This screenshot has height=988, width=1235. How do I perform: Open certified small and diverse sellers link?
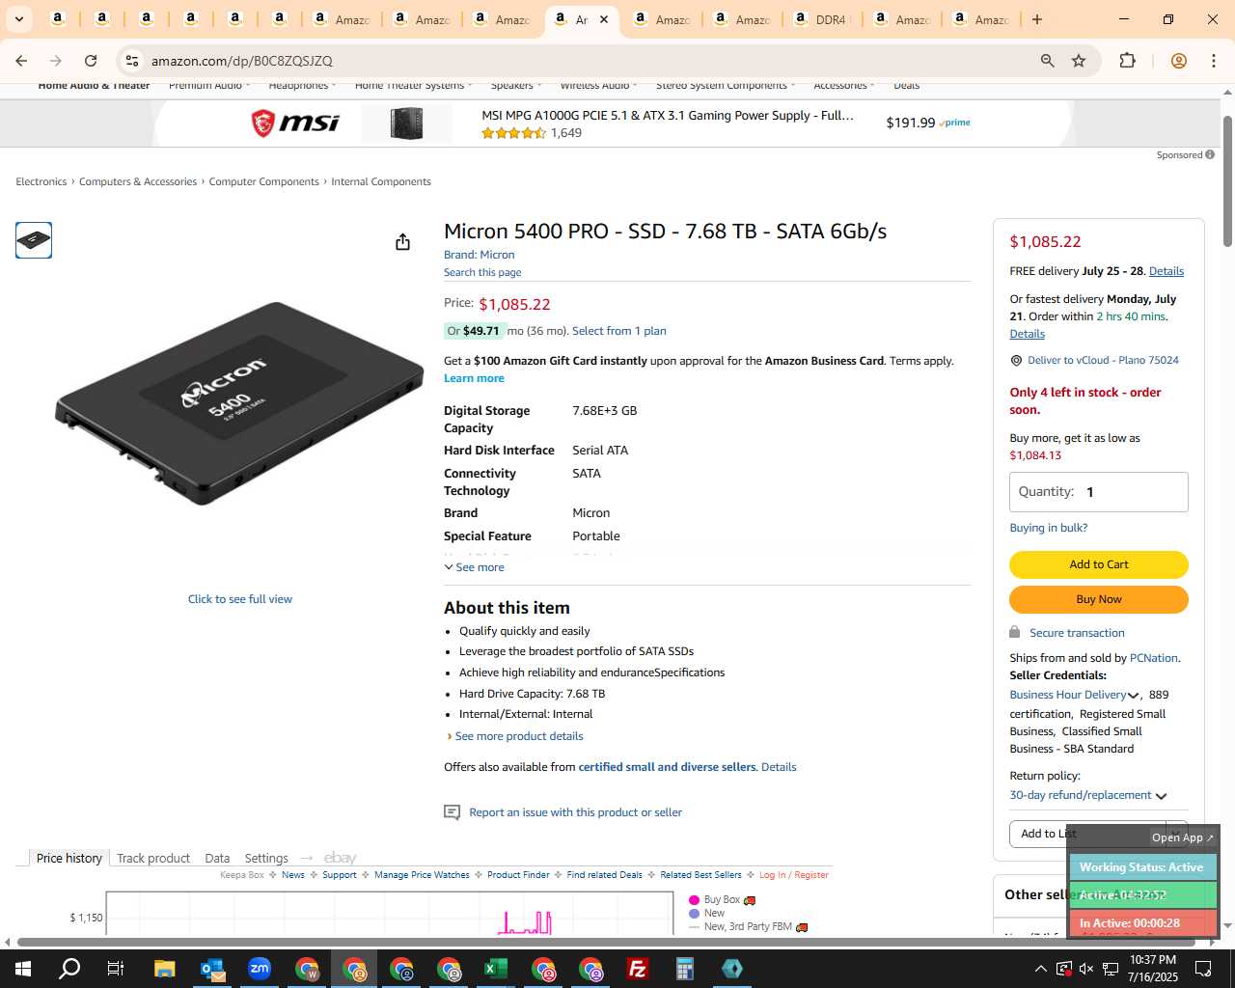pos(667,767)
